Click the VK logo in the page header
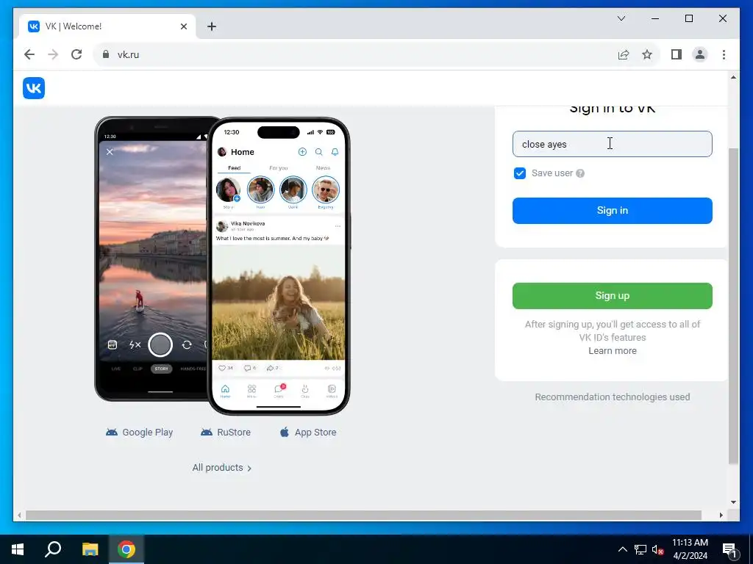Screen dimensions: 753x564 pyautogui.click(x=34, y=88)
